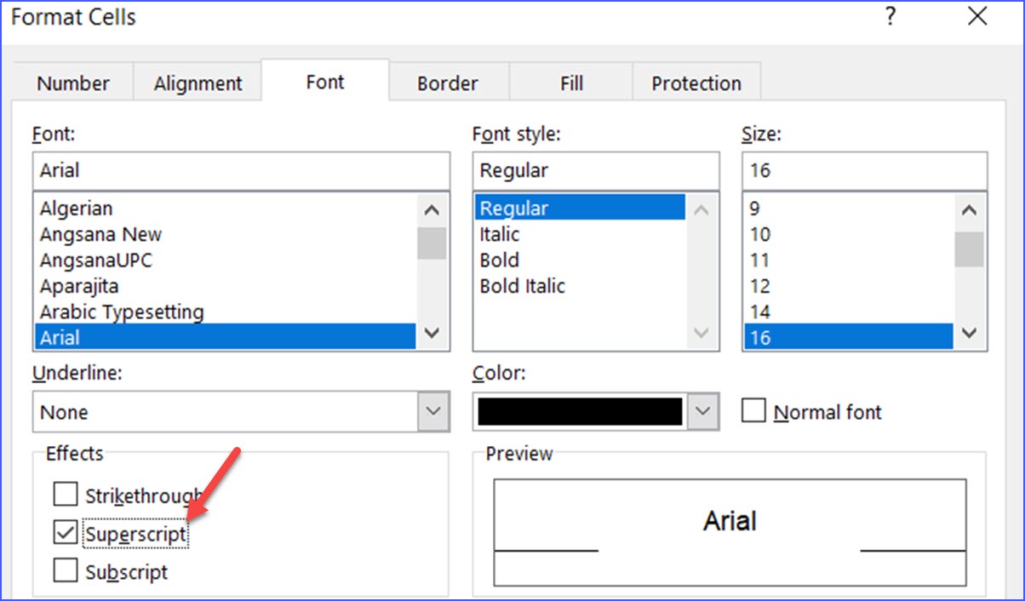Switch to the Border tab

click(446, 83)
